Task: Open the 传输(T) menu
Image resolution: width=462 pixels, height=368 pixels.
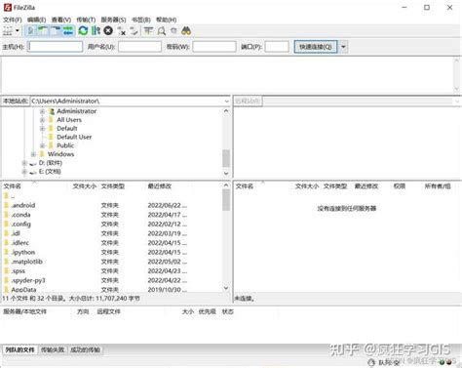Action: 86,20
